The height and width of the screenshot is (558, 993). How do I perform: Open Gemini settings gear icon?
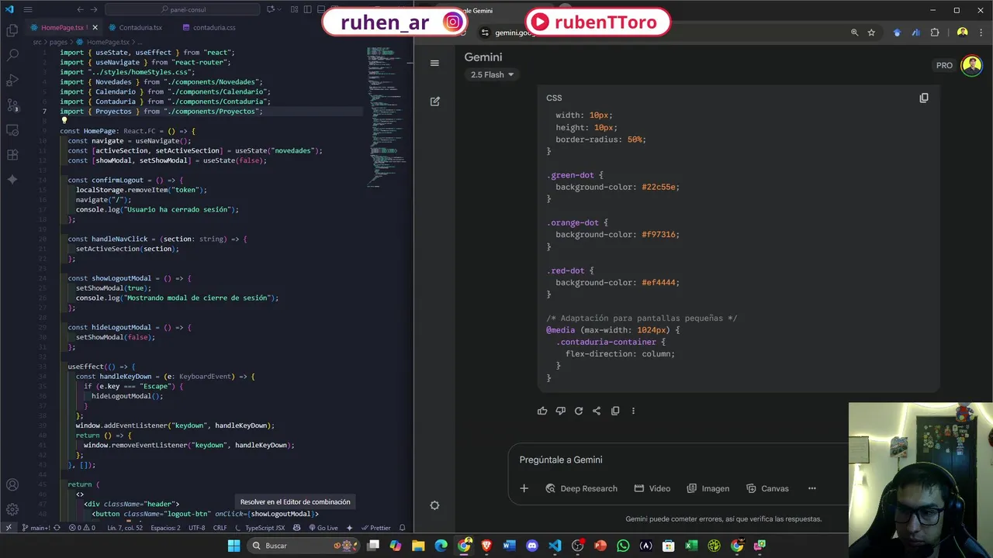pyautogui.click(x=434, y=505)
